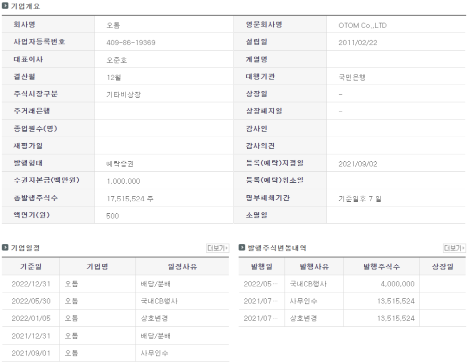This screenshot has width=468, height=364.
Task: Click the CEO name 오준호
Action: pyautogui.click(x=116, y=60)
